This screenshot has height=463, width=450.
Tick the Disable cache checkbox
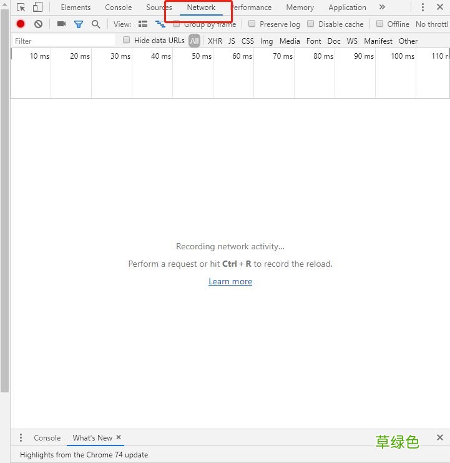311,24
